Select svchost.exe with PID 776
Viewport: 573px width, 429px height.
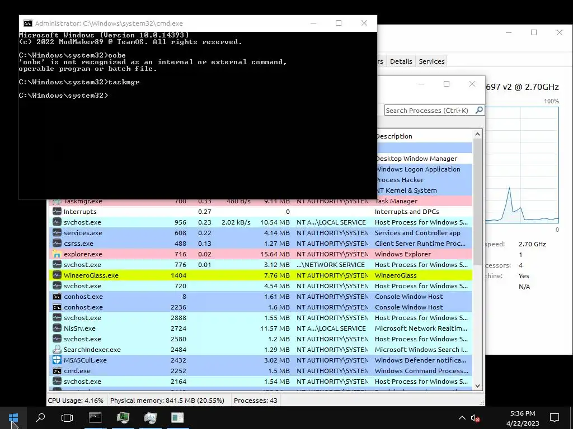261,264
